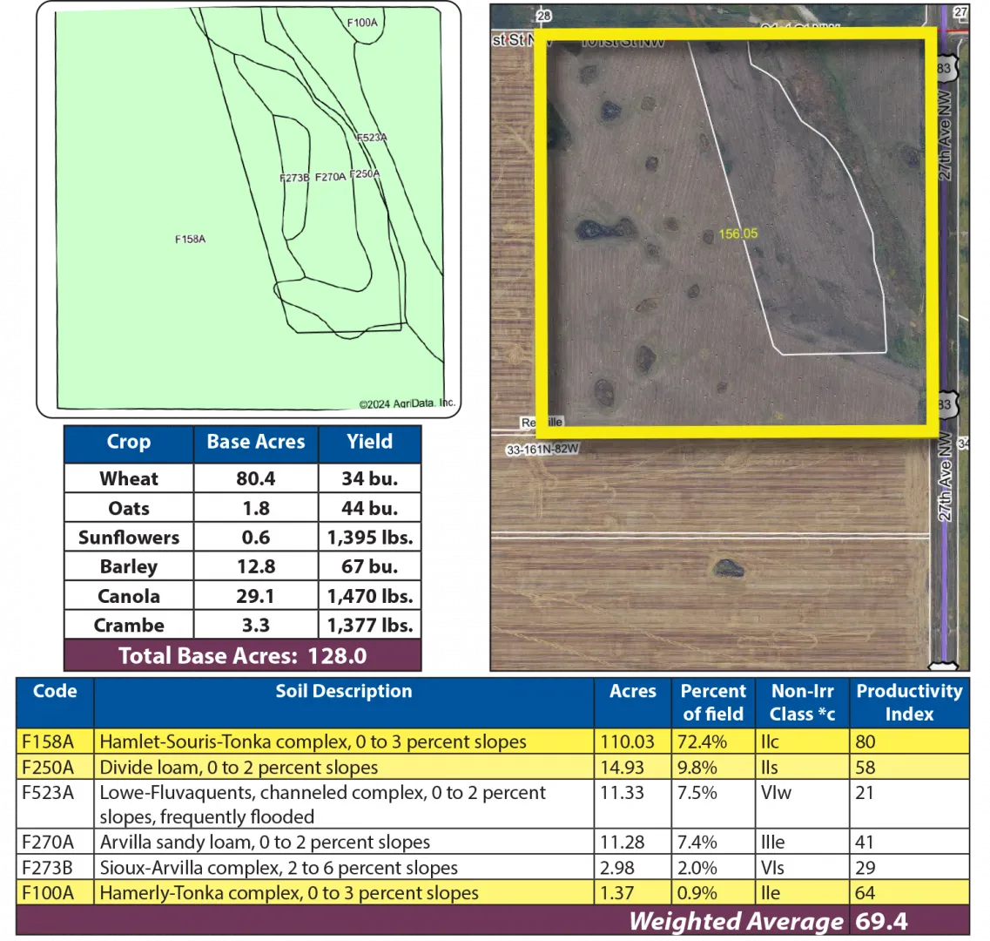Click the Canola yield value 1,470 lbs.

click(370, 596)
